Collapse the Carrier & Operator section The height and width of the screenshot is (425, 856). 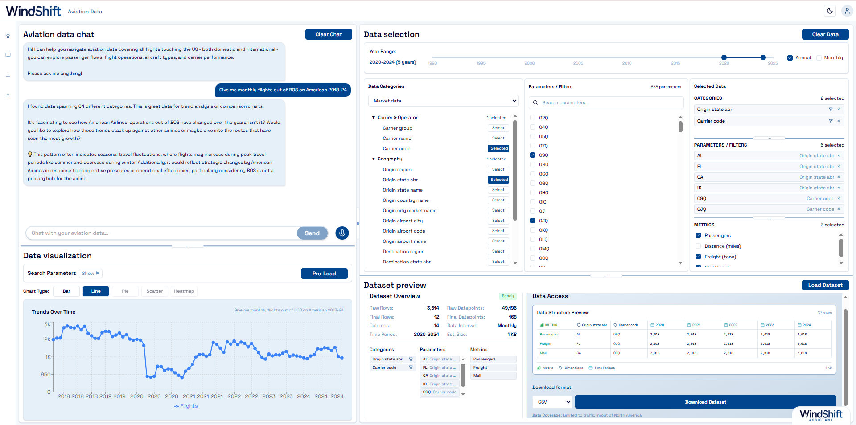point(374,117)
